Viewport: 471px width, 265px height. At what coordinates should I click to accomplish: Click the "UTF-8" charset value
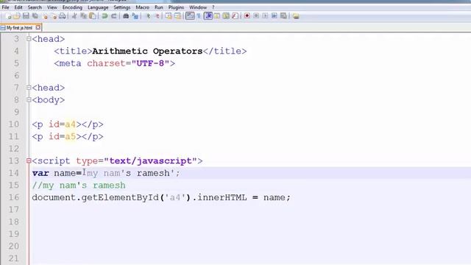(x=150, y=63)
